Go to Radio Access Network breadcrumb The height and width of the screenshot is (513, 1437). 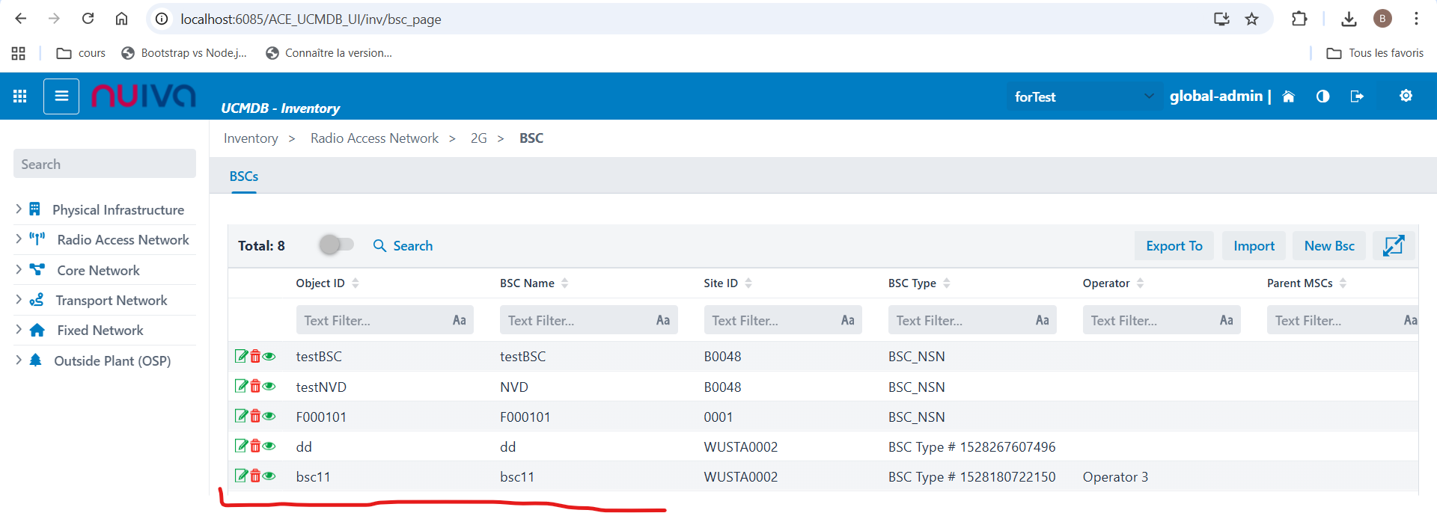(374, 138)
